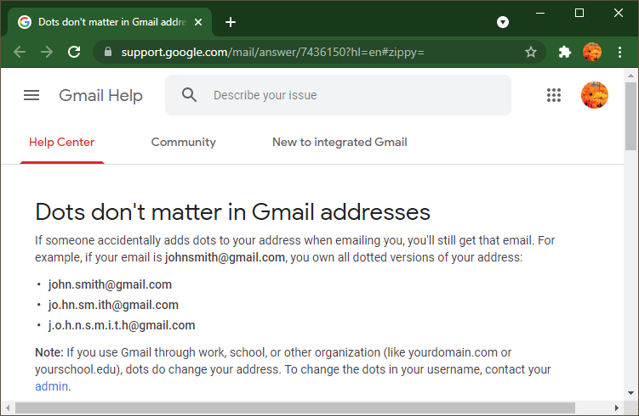Reload the support page

(x=74, y=52)
